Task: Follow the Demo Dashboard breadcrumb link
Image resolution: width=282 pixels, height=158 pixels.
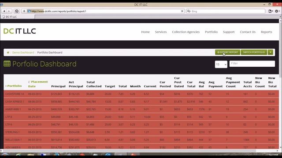Action: 23,53
